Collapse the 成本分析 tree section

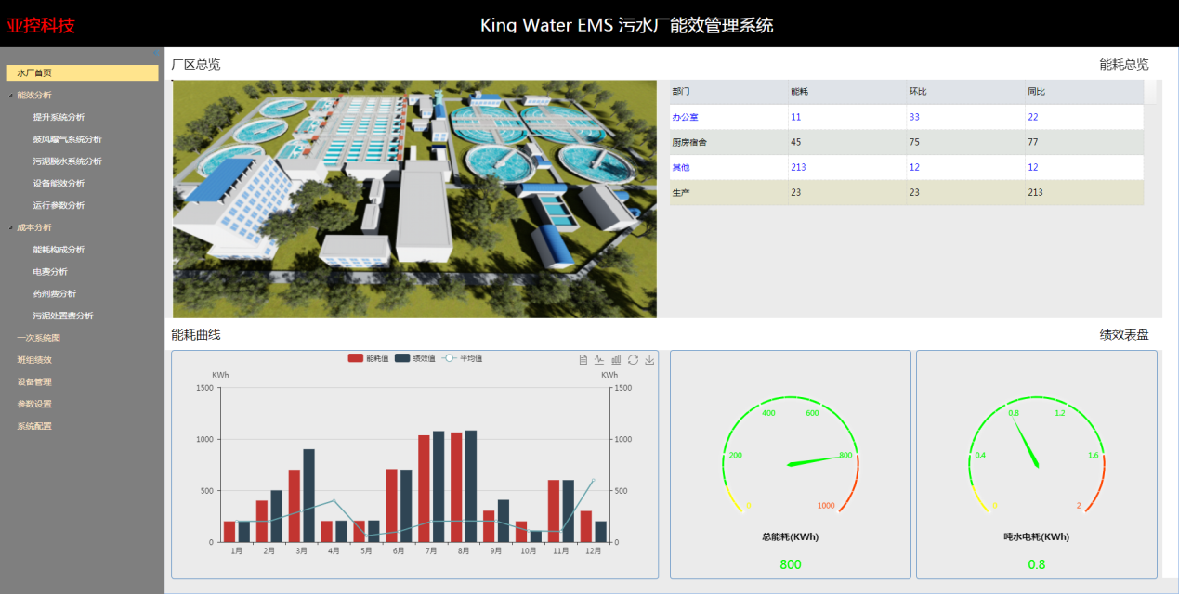pyautogui.click(x=10, y=227)
